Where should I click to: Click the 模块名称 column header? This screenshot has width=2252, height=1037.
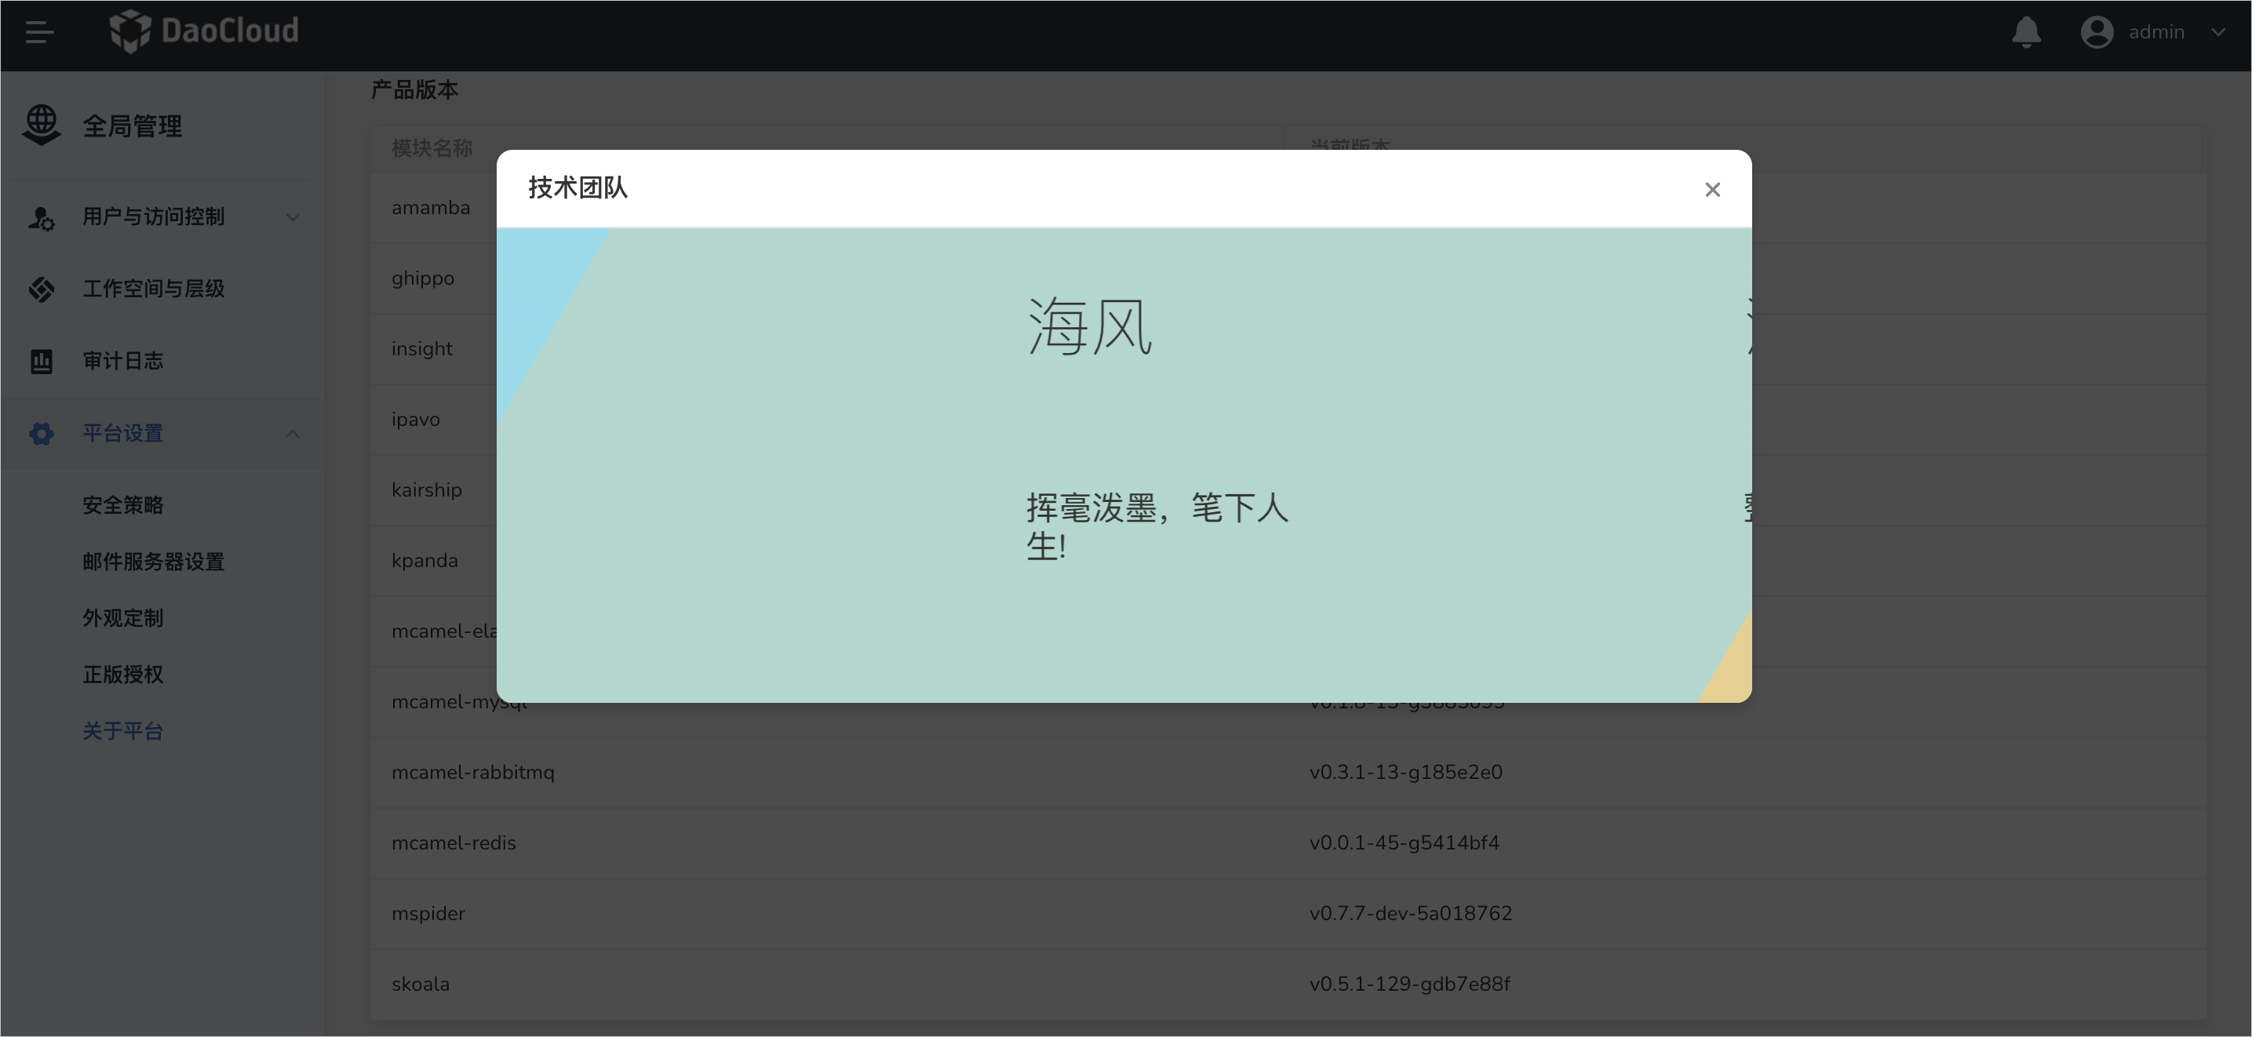(432, 147)
